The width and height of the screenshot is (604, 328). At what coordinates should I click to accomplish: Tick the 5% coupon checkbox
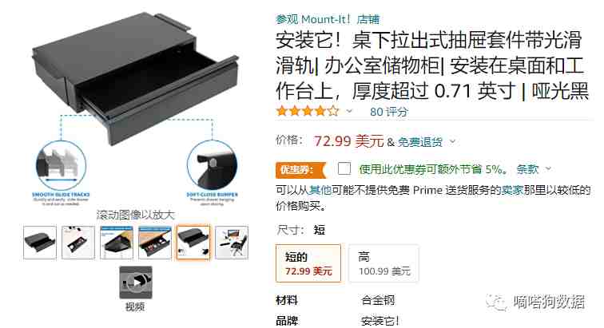pos(344,168)
